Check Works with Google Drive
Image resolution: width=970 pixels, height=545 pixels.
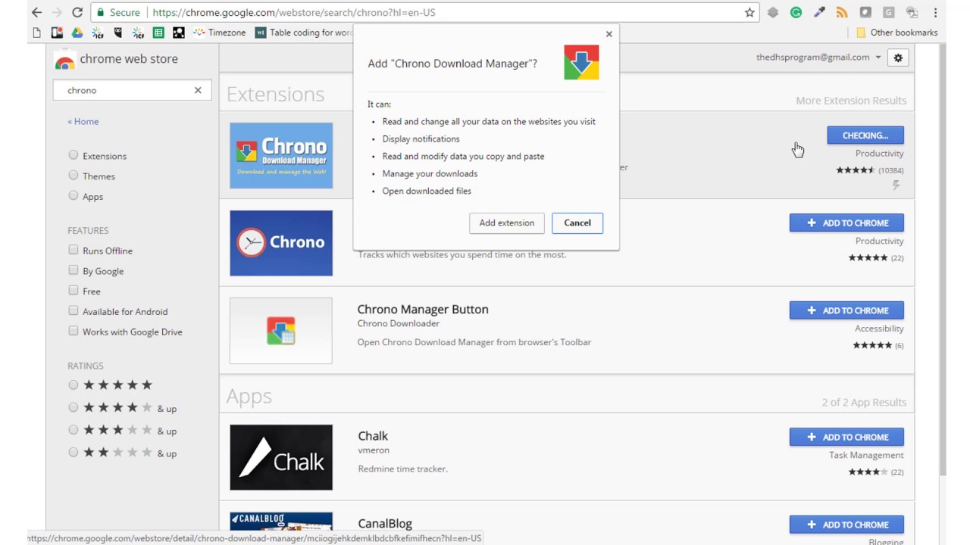click(x=74, y=331)
